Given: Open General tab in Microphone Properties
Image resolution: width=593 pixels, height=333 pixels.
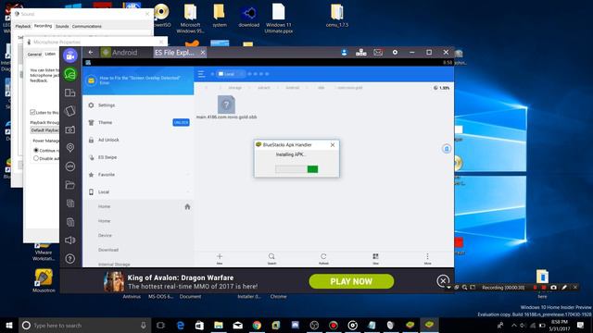Looking at the screenshot, I should coord(34,55).
